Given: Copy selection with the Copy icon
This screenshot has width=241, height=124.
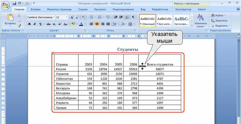Looking at the screenshot, I should [x=19, y=21].
